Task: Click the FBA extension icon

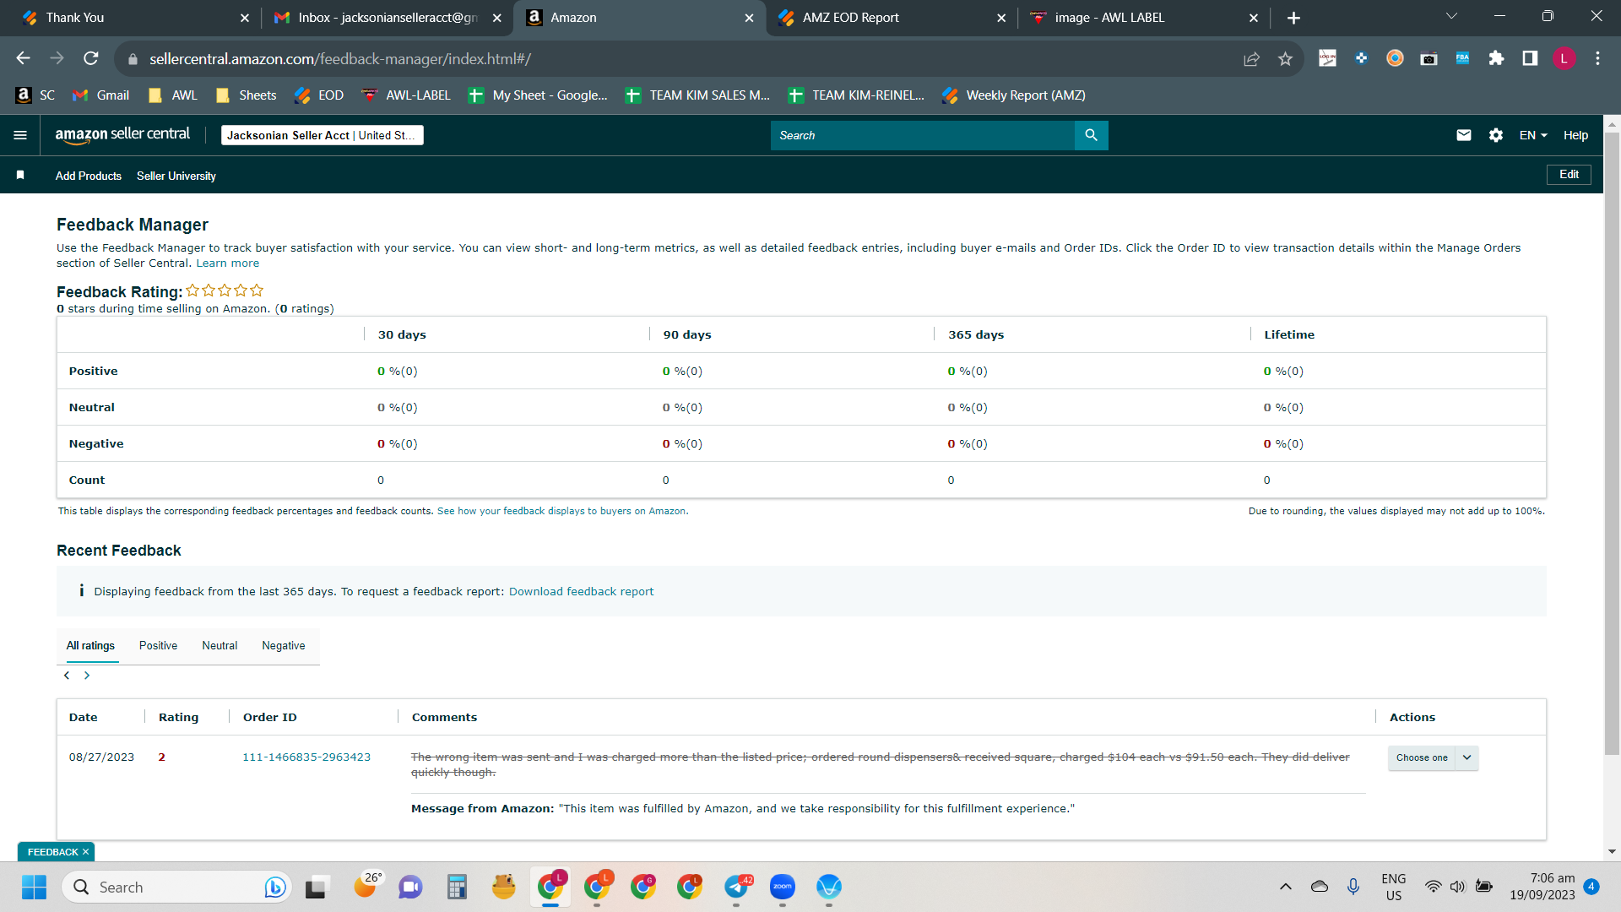Action: [x=1462, y=58]
